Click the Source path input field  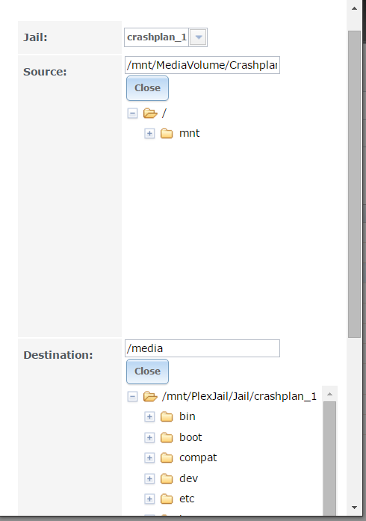click(202, 65)
